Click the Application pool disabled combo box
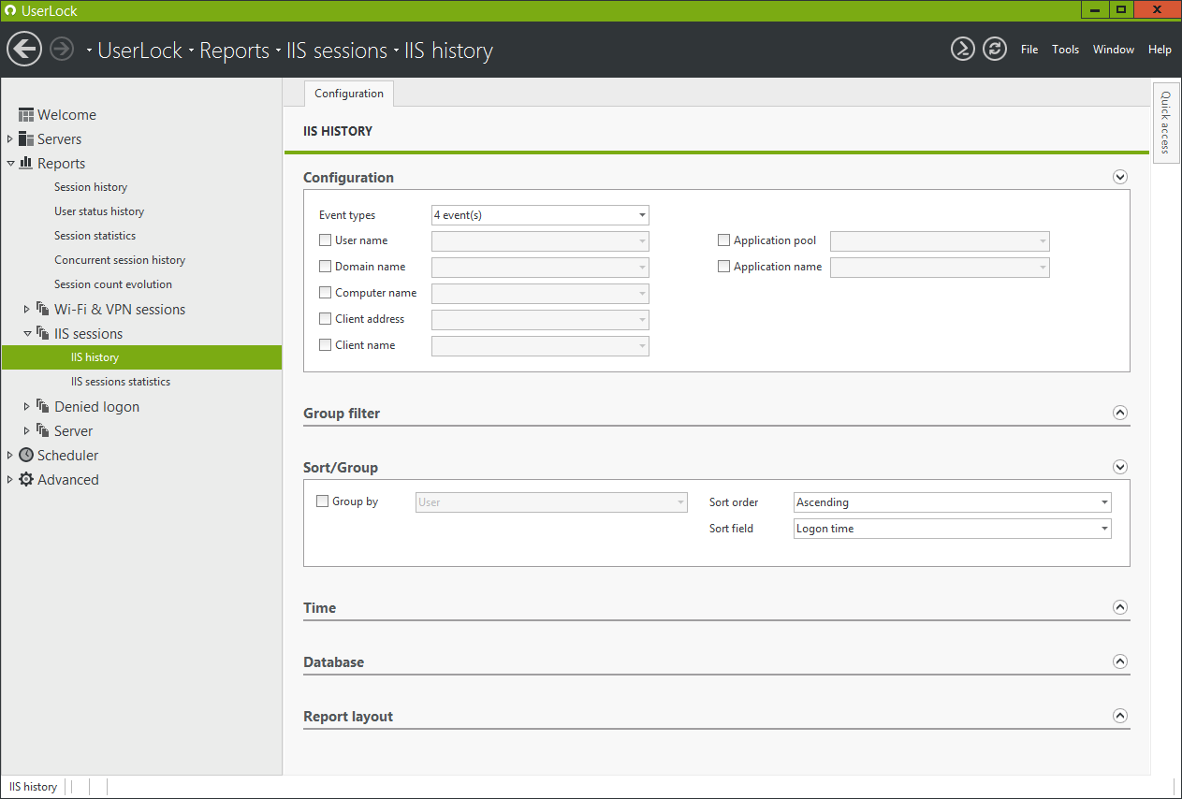This screenshot has width=1182, height=799. point(940,241)
